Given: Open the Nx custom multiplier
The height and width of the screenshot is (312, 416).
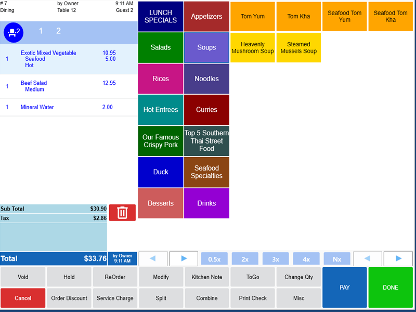Looking at the screenshot, I should tap(337, 259).
